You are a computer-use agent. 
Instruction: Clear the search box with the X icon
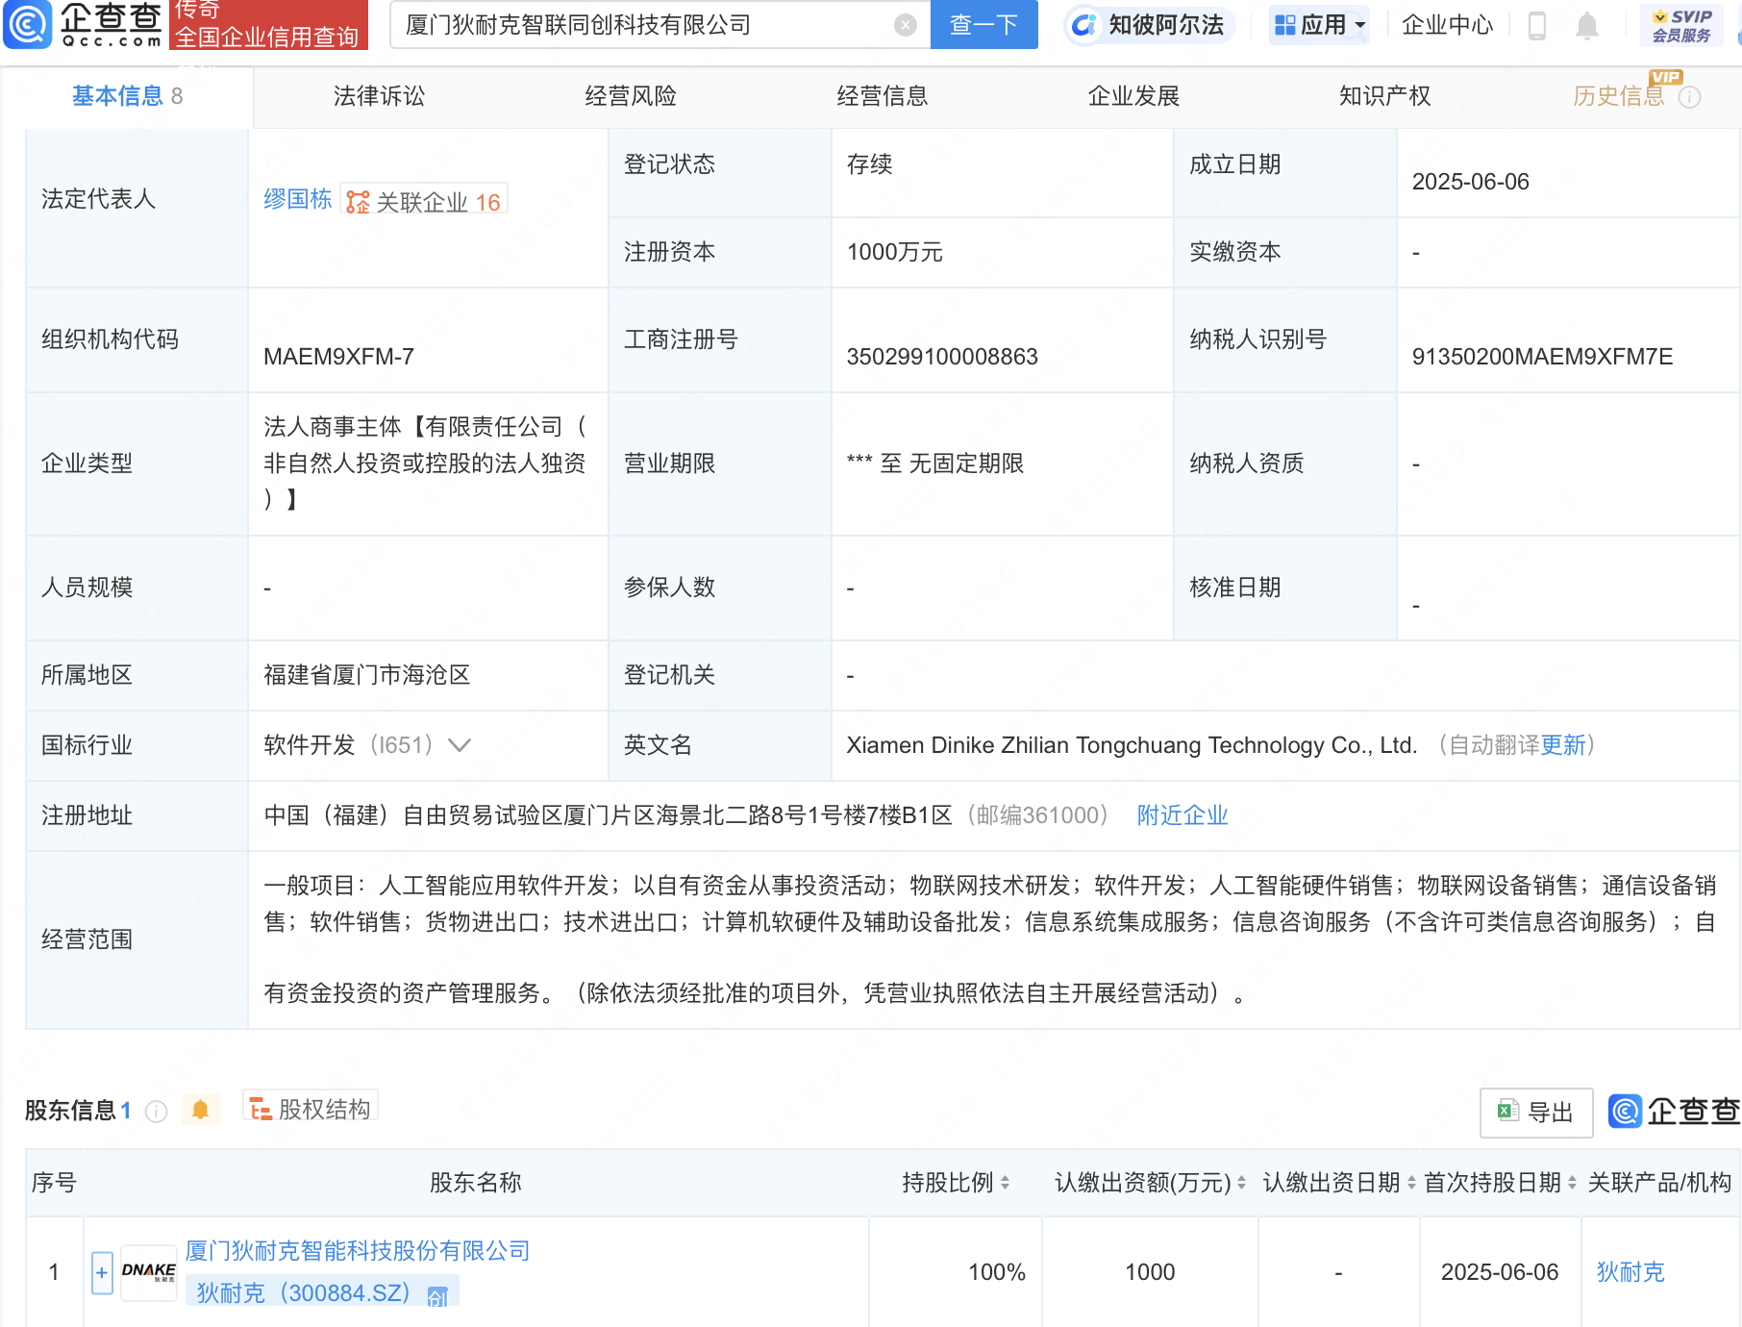point(905,25)
